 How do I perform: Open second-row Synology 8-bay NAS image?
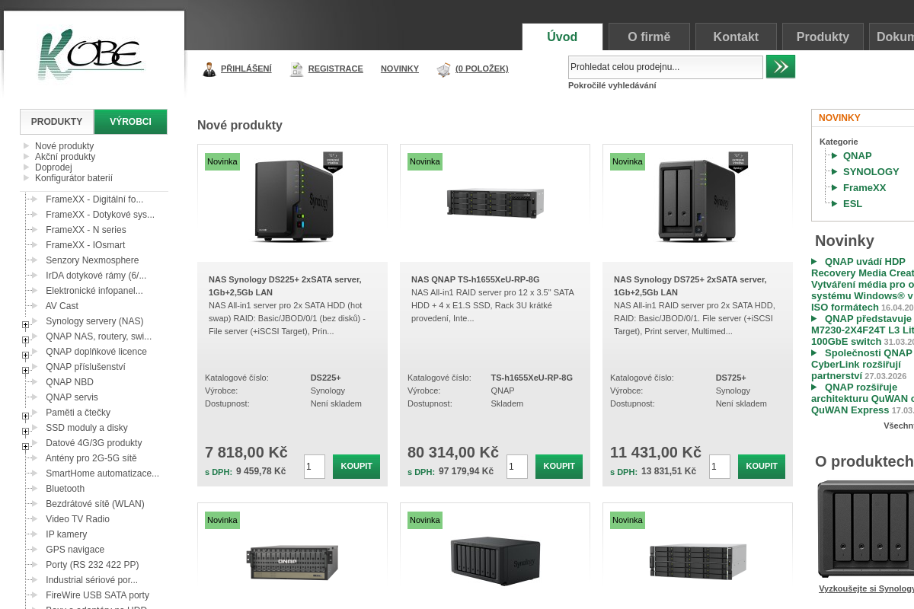click(496, 561)
